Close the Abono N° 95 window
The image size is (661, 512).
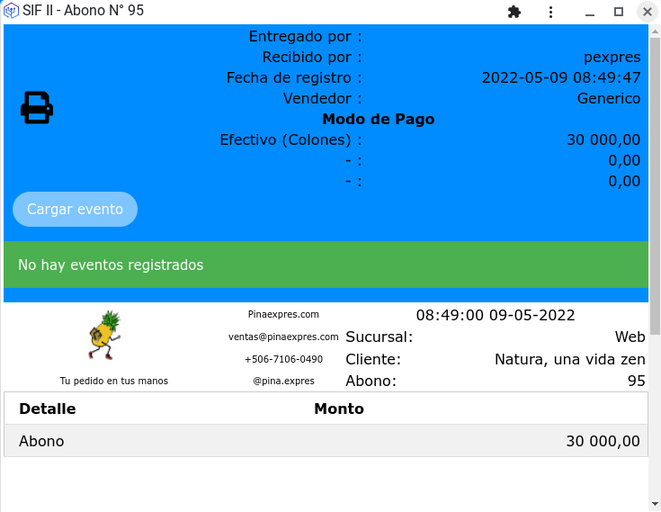tap(647, 12)
